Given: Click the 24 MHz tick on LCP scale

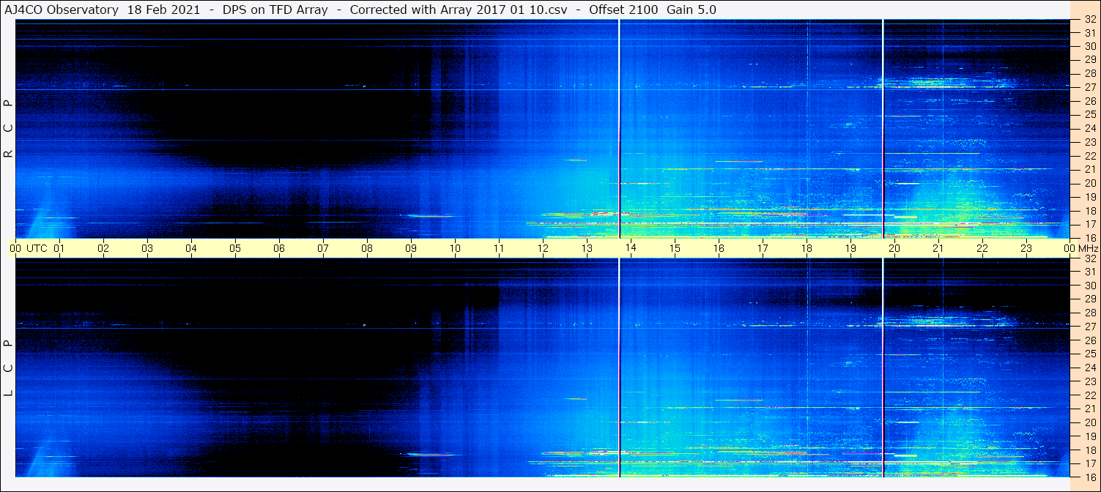Looking at the screenshot, I should click(x=1090, y=368).
